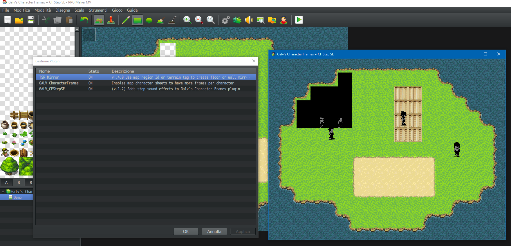Close the Gestione Plugin dialog

point(254,61)
